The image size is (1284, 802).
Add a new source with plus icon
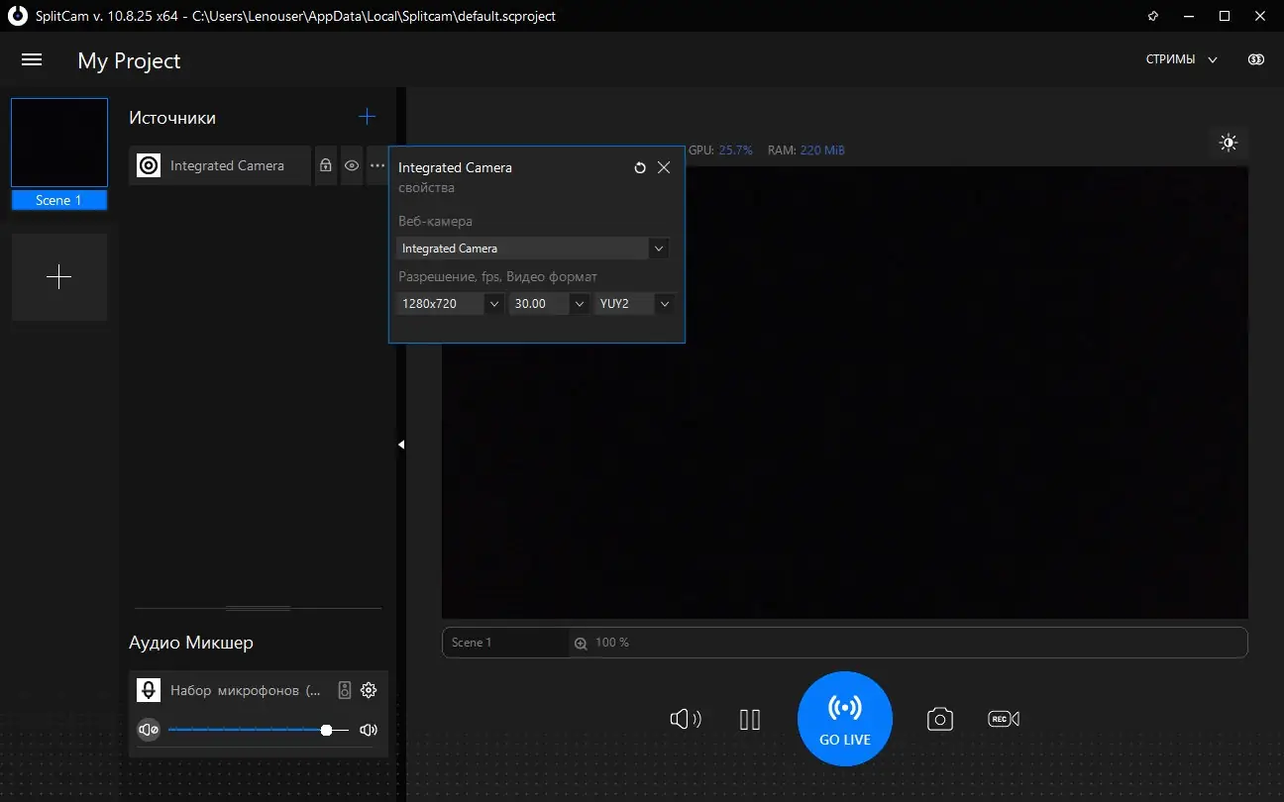tap(367, 117)
